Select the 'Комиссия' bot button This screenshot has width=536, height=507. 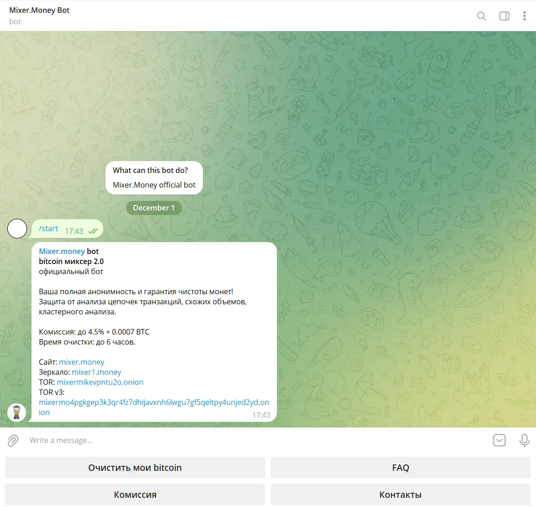[x=135, y=495]
